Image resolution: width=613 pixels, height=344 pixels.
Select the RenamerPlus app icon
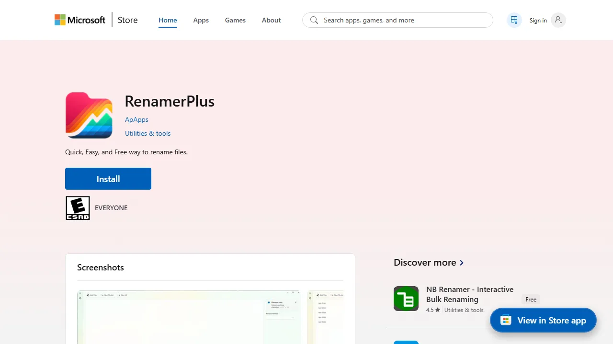[x=89, y=115]
